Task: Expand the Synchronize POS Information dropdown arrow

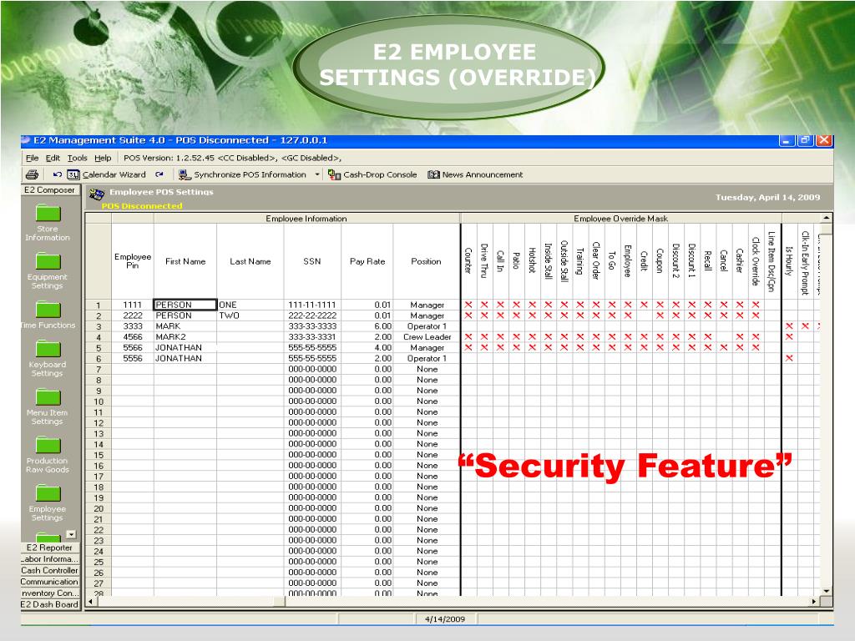Action: 317,175
